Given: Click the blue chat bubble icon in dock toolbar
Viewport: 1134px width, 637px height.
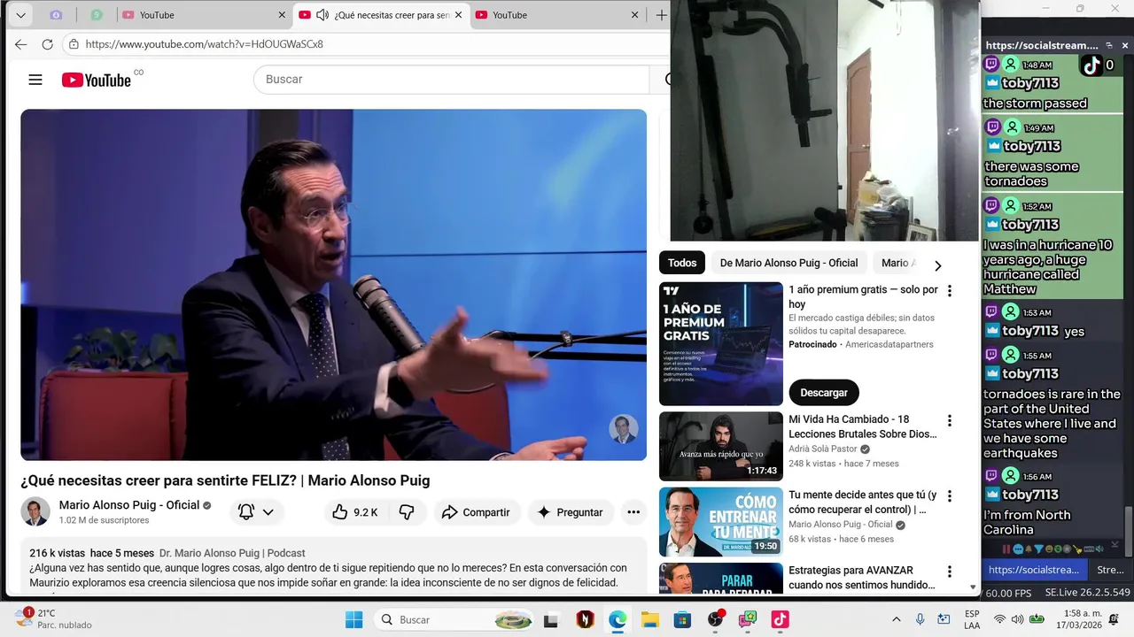Looking at the screenshot, I should (x=1019, y=549).
